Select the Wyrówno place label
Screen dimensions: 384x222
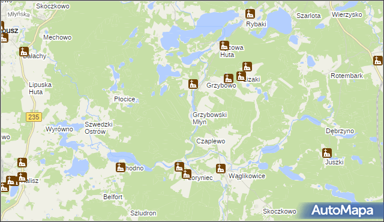(x=59, y=129)
